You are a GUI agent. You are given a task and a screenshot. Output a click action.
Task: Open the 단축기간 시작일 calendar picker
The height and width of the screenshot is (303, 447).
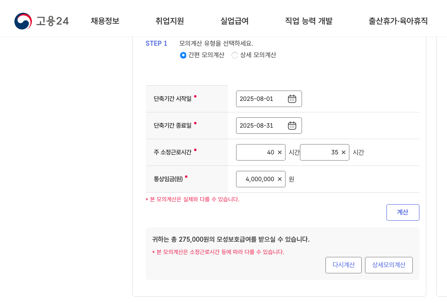coord(292,98)
